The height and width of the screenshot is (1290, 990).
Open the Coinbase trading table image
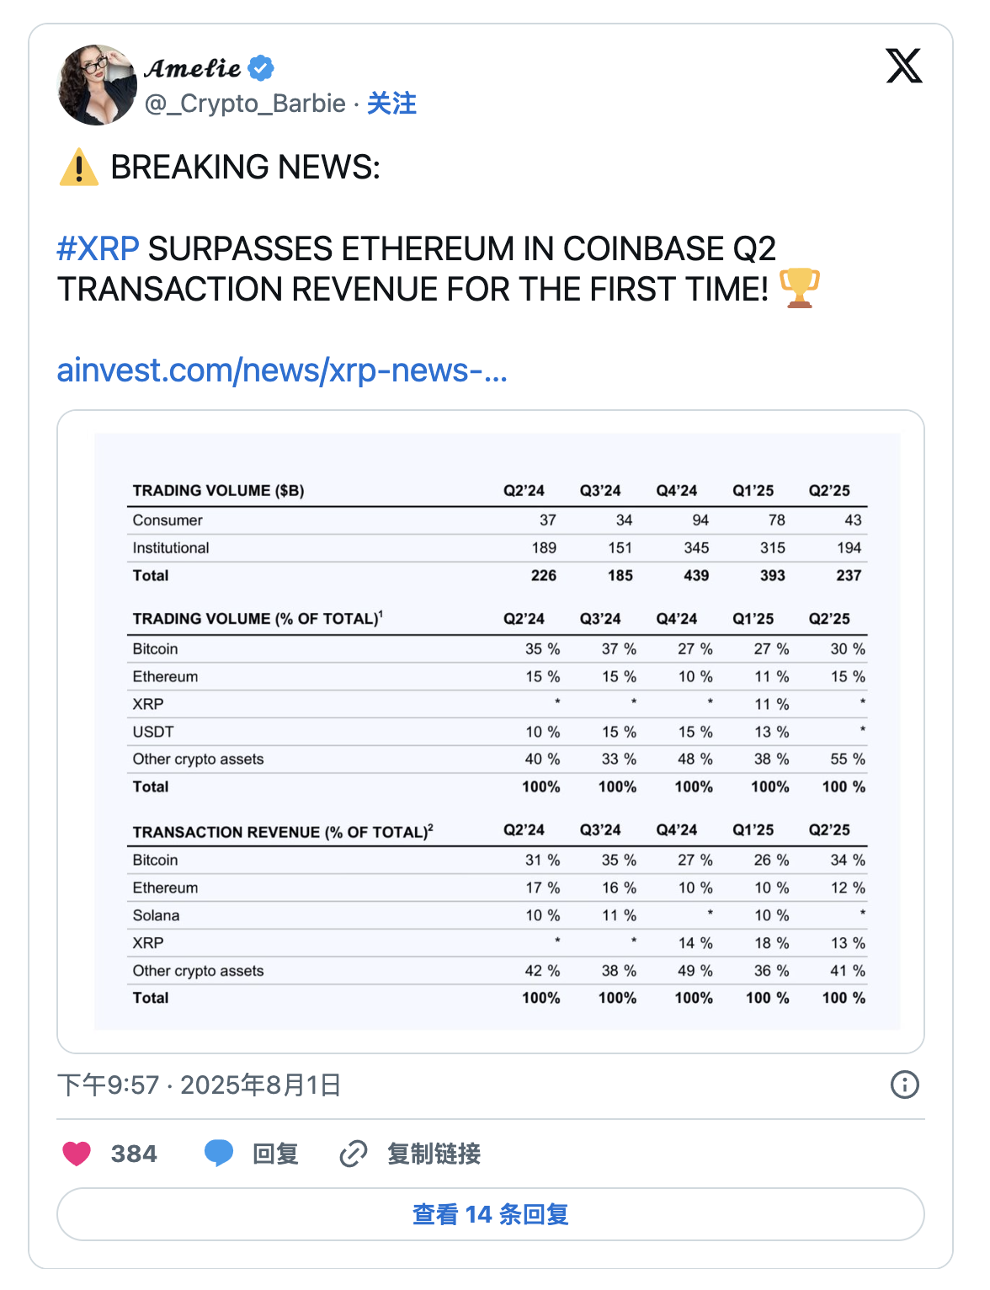491,731
